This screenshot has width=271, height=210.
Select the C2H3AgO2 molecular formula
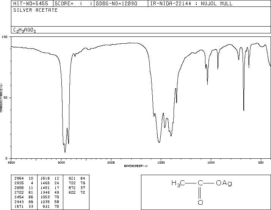click(x=25, y=30)
